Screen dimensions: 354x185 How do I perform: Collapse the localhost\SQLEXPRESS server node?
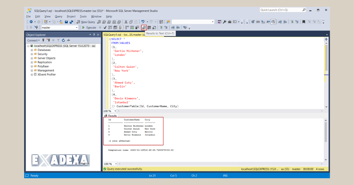coord(28,46)
